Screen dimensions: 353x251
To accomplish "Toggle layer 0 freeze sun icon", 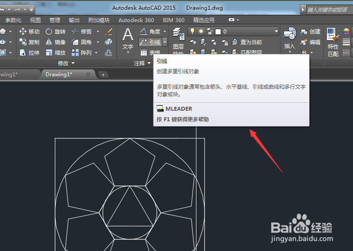I will pos(201,31).
